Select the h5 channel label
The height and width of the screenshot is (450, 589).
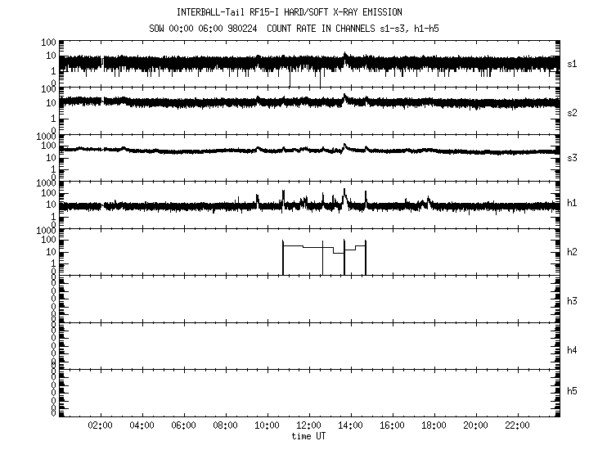point(573,391)
